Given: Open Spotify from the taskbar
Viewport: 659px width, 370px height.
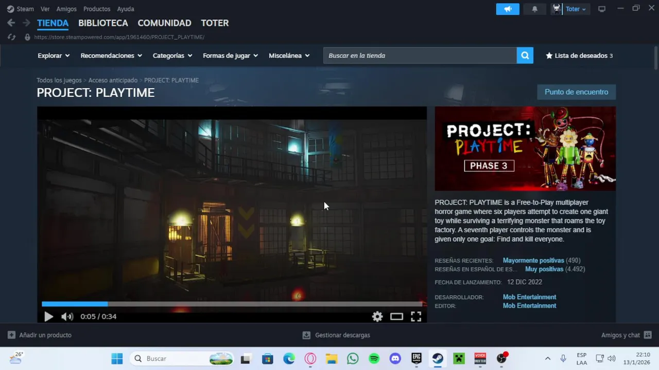Looking at the screenshot, I should tap(374, 359).
